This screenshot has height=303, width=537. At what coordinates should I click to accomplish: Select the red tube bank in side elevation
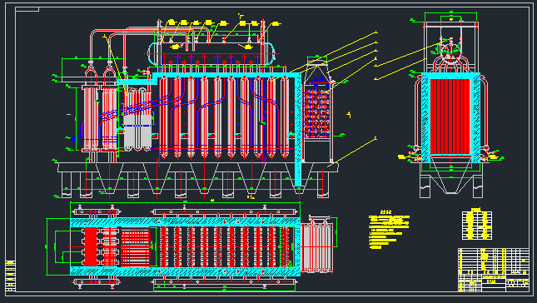(450, 117)
